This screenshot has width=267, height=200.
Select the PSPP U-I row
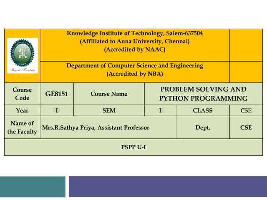[x=133, y=147]
